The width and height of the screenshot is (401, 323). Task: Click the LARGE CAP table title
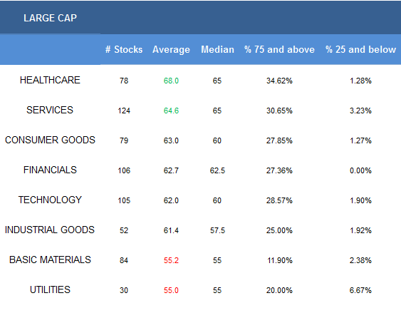(x=50, y=18)
